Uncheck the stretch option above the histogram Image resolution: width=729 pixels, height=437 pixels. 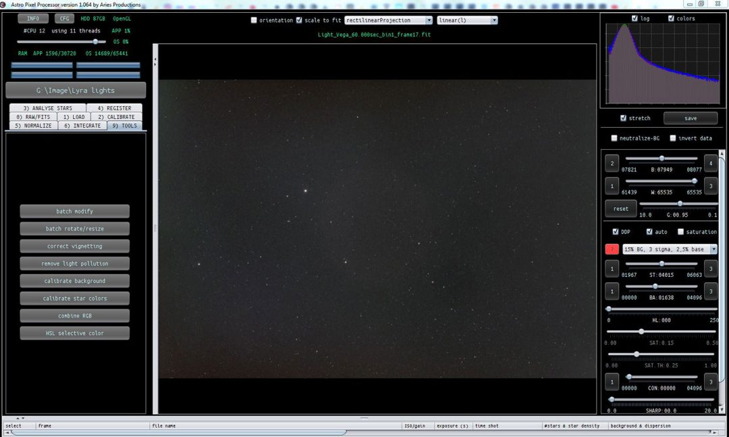tap(624, 118)
